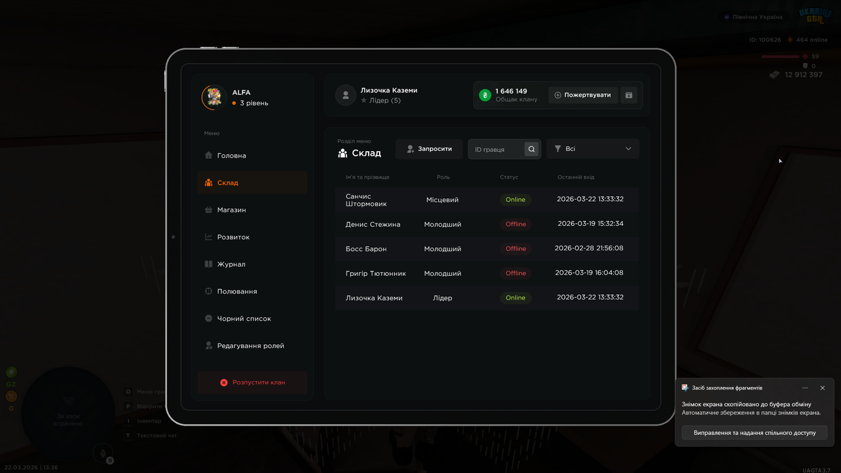Image resolution: width=841 pixels, height=473 pixels.
Task: Click the Журнал book icon
Action: (208, 264)
